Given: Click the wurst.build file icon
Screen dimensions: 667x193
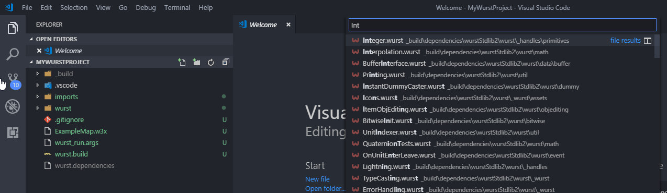Looking at the screenshot, I should pos(48,154).
